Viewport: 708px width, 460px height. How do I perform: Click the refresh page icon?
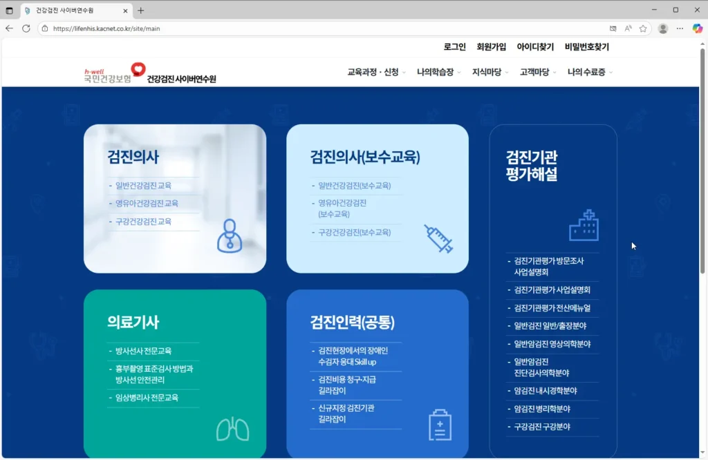tap(26, 29)
